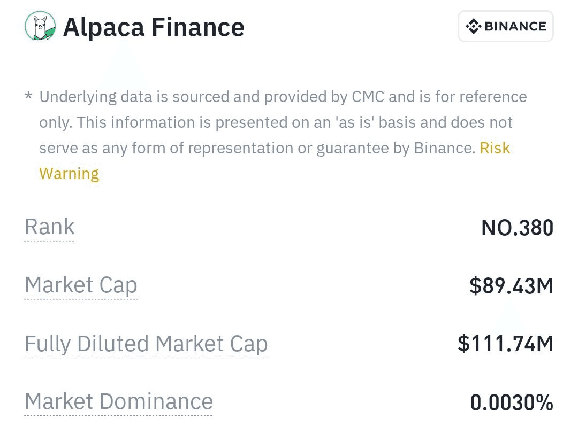
Task: Select the 0.0030% dominance value
Action: (512, 402)
